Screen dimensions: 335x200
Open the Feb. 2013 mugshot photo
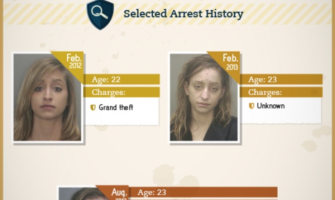coord(203,97)
